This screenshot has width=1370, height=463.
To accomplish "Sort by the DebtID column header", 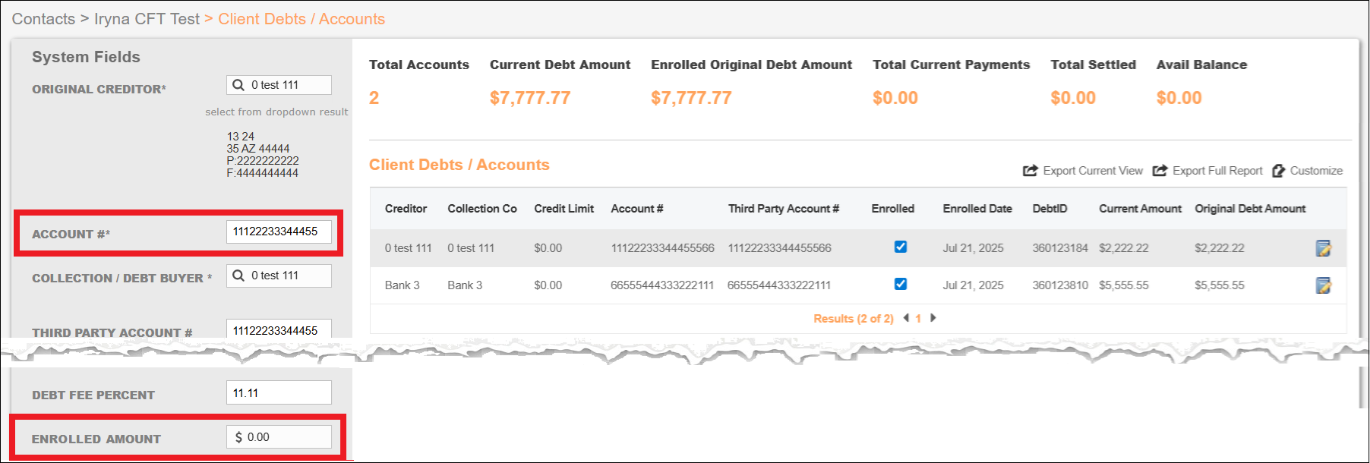I will (1050, 209).
